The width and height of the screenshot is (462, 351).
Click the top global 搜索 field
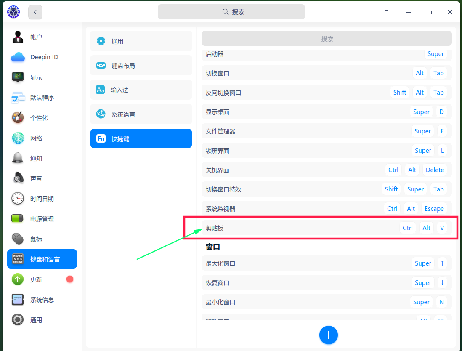[231, 12]
